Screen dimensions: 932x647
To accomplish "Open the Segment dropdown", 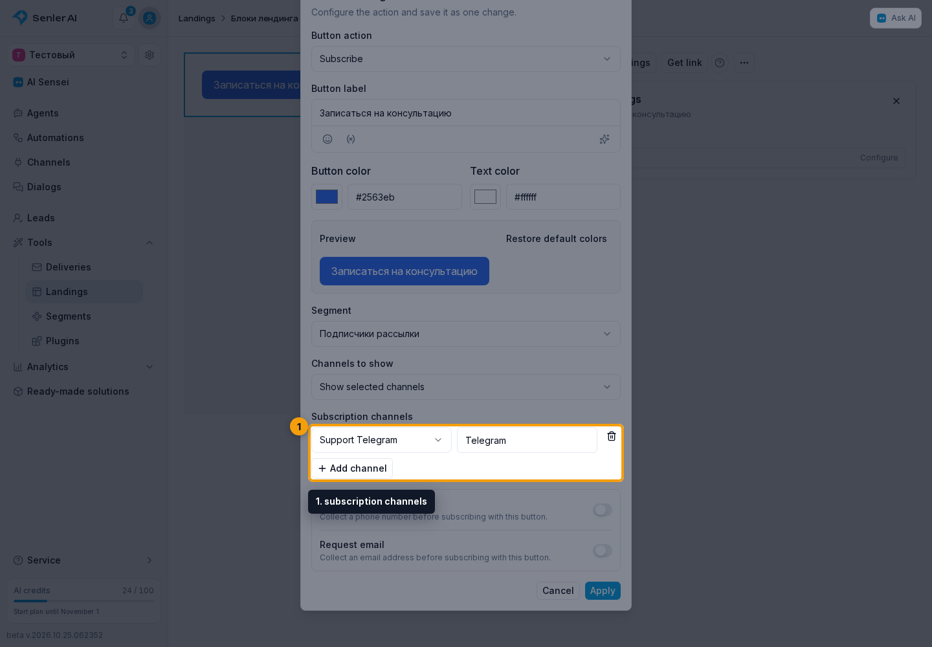I will [x=466, y=334].
